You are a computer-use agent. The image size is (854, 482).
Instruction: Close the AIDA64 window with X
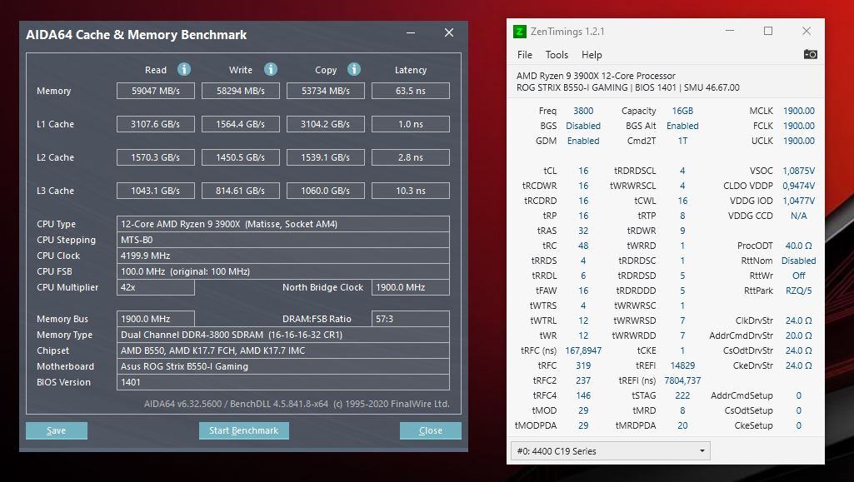tap(449, 32)
